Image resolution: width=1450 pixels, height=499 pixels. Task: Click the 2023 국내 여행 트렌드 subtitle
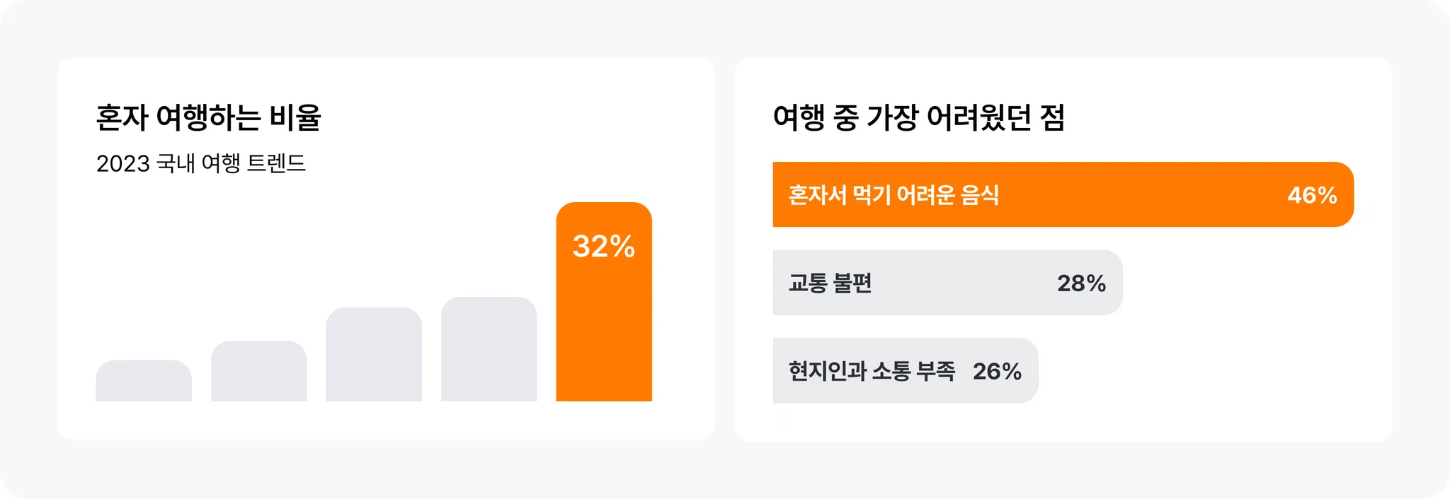point(201,163)
